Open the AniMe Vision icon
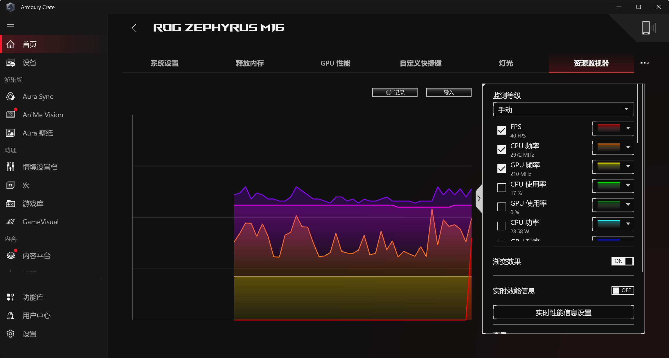Viewport: 669px width, 358px height. pos(10,115)
